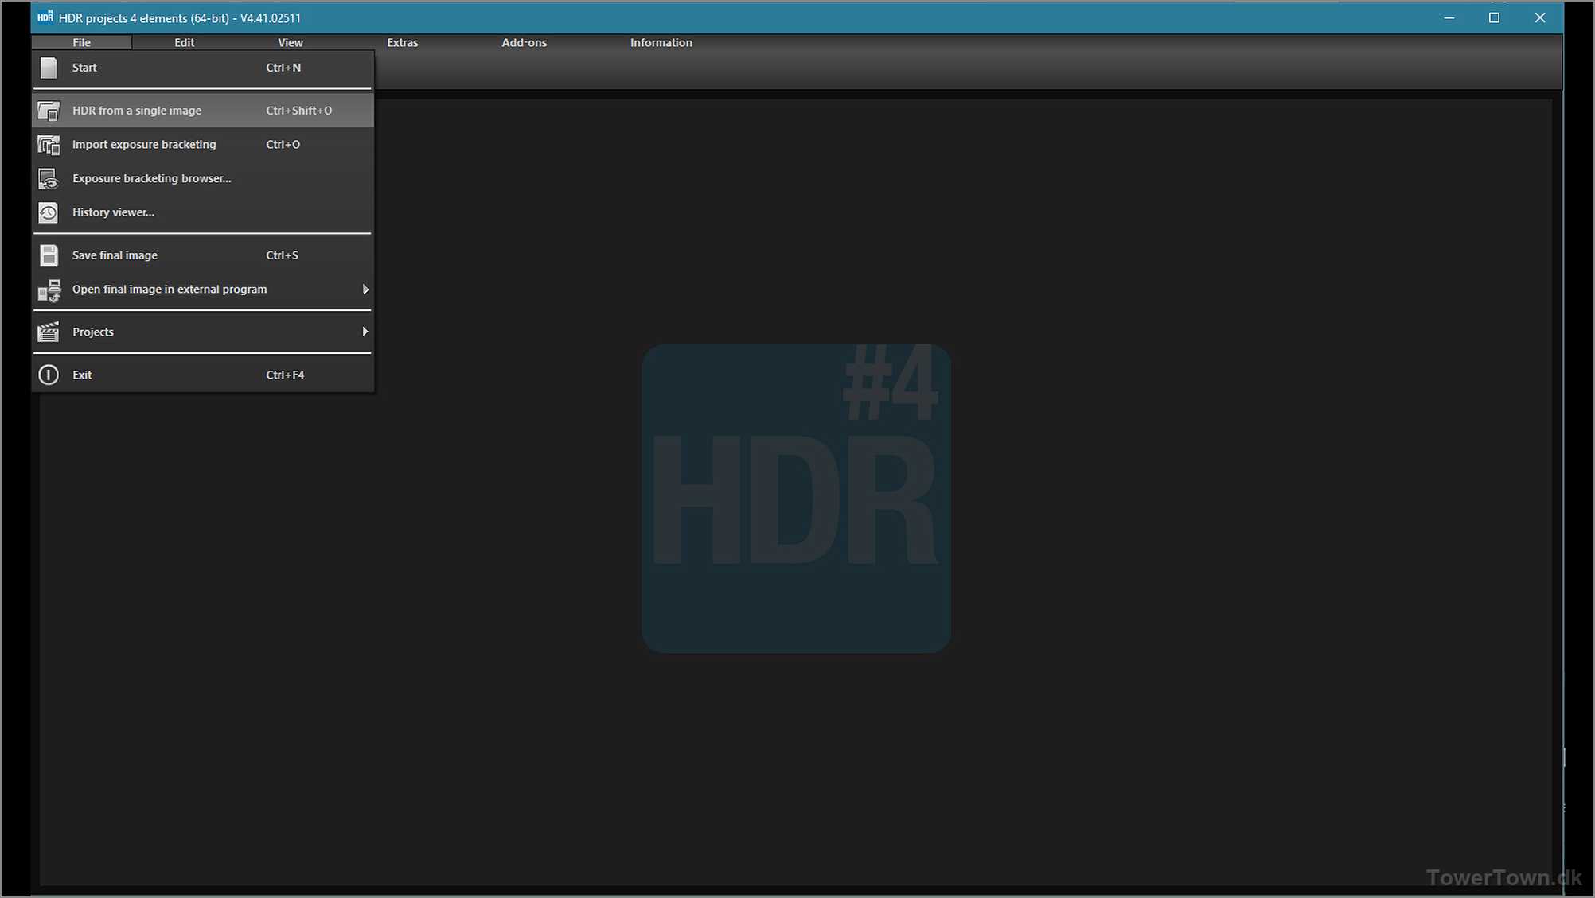Click the HDR #4 logo in workspace

click(796, 498)
